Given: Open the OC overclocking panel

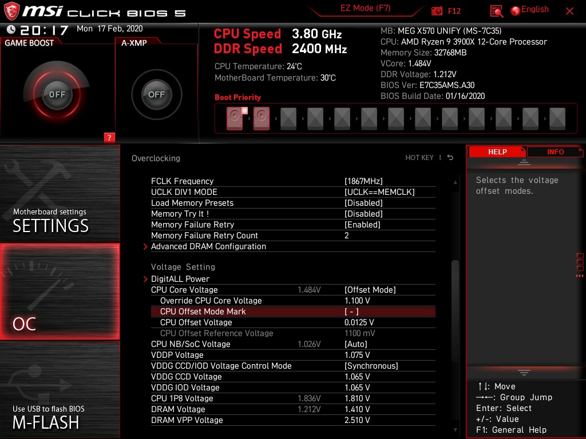Looking at the screenshot, I should click(x=60, y=292).
